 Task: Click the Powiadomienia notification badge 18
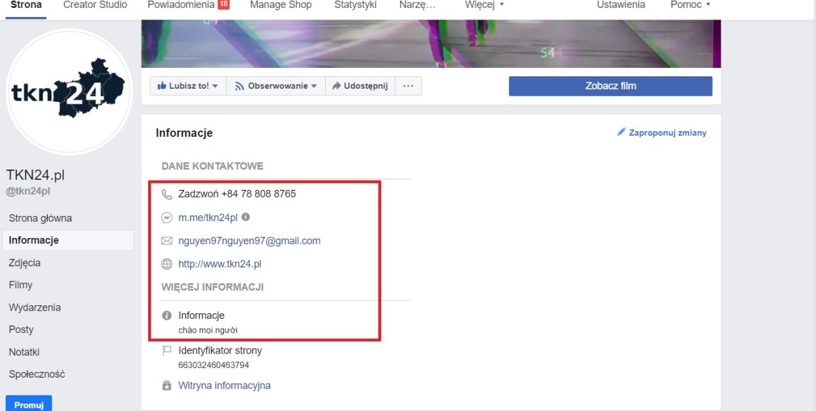tap(223, 5)
